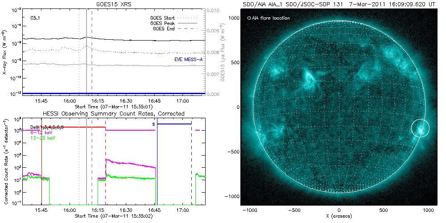Click the circled AIA flare location on the solar limb
The height and width of the screenshot is (223, 446).
[x=420, y=128]
